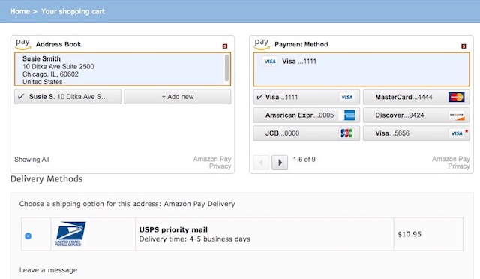Click the 1-6 of 9 page indicator
Screen dimensions: 480x279
coord(304,160)
